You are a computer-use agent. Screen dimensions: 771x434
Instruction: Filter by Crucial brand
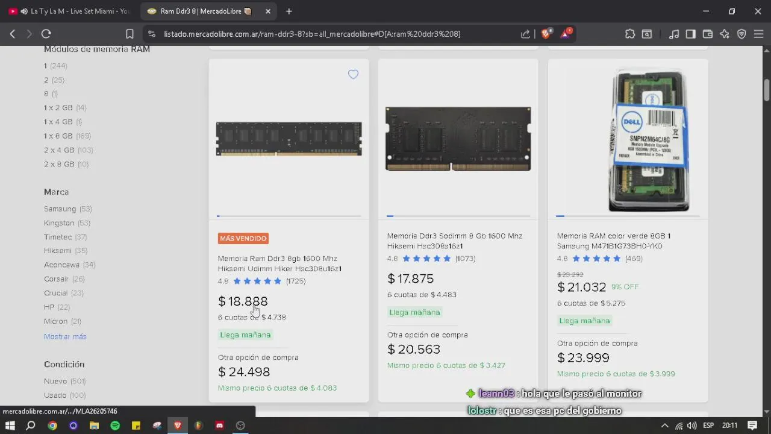point(63,293)
